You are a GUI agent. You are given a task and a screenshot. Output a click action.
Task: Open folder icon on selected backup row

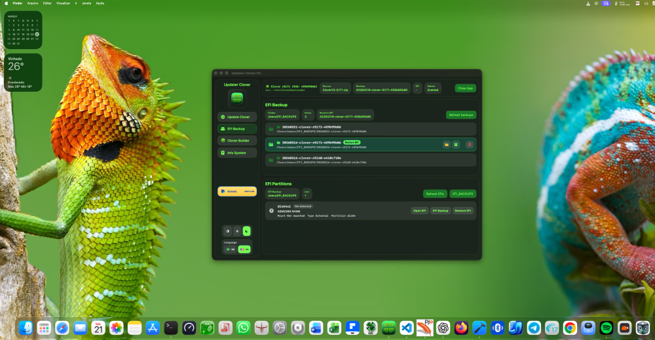446,145
